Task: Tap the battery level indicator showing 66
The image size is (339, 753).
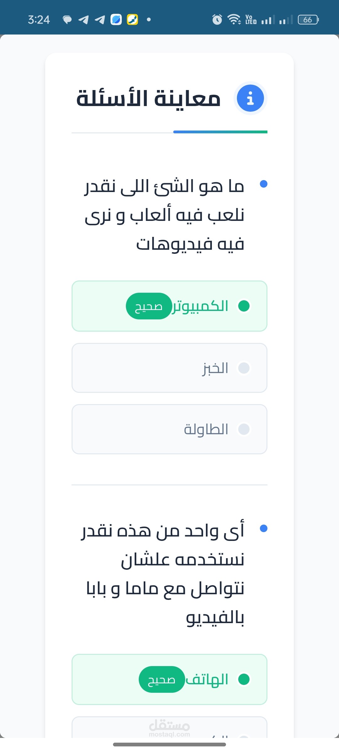Action: tap(308, 20)
